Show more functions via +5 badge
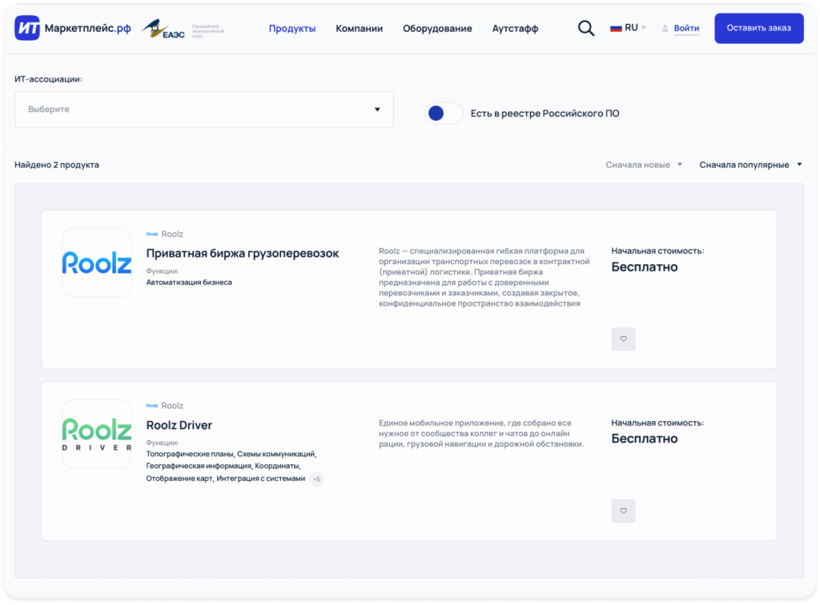Viewport: 820px width, 605px height. tap(317, 479)
